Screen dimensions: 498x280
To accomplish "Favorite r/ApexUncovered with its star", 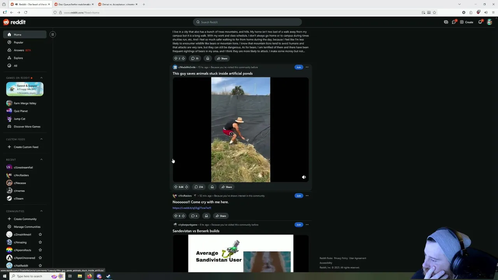I will click(x=40, y=258).
